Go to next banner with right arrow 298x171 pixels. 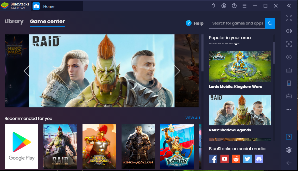tap(177, 71)
